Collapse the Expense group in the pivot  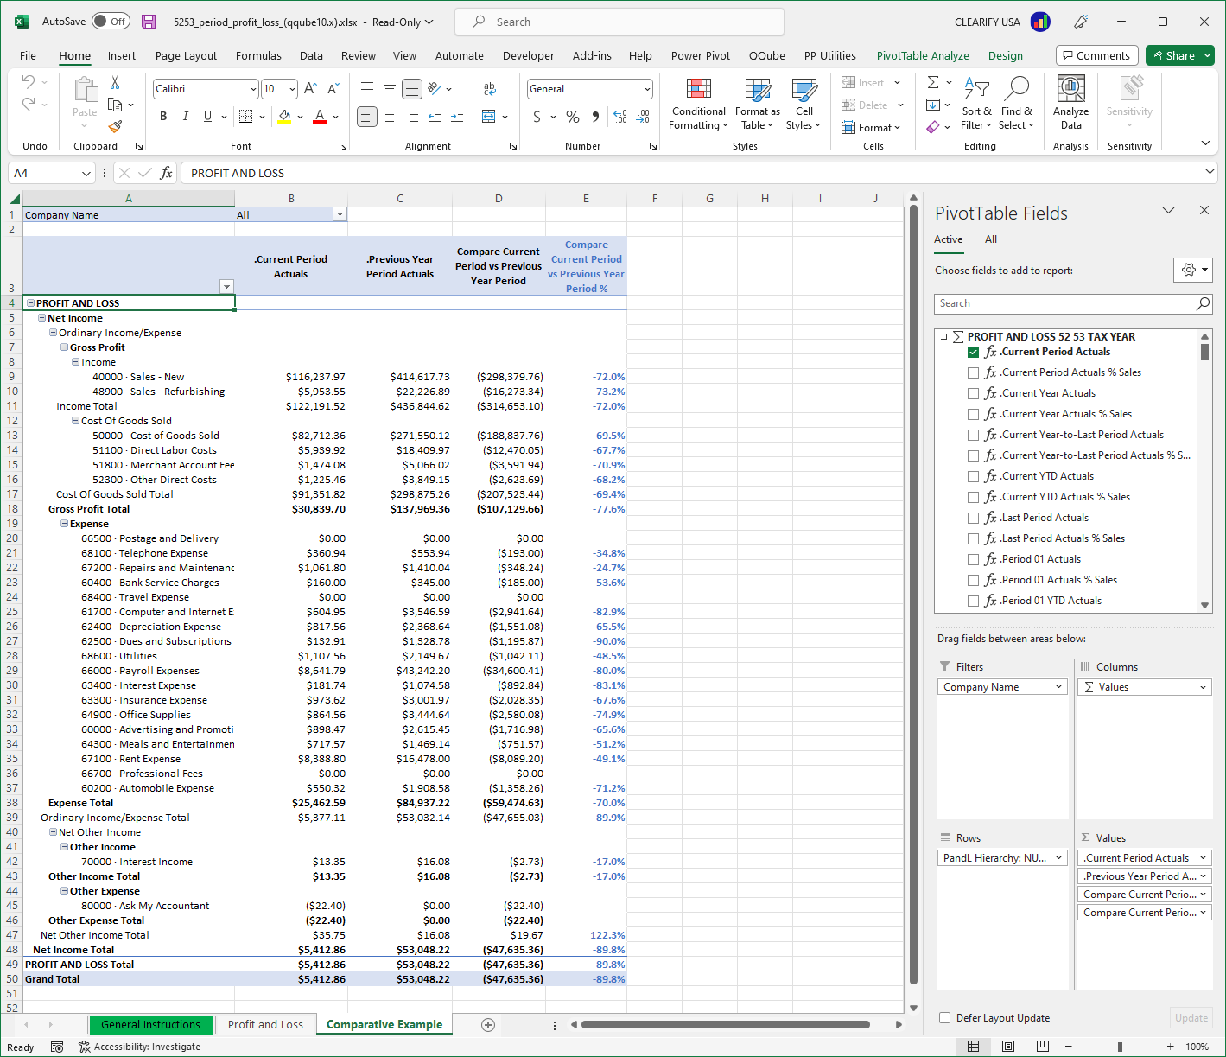coord(63,523)
